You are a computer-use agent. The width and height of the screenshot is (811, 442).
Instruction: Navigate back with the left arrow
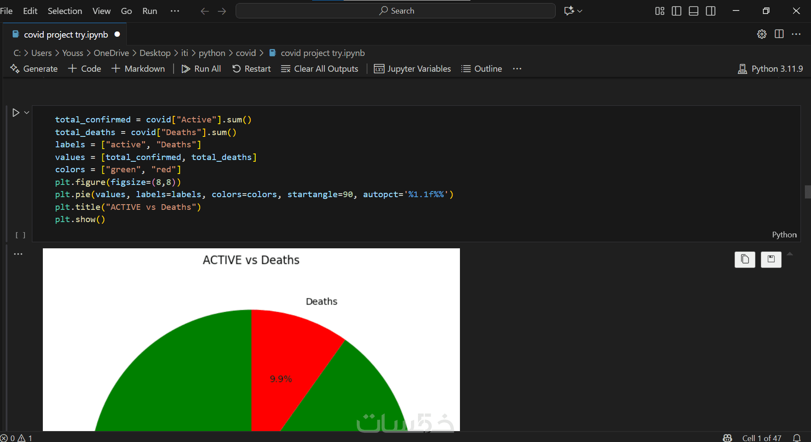[205, 11]
